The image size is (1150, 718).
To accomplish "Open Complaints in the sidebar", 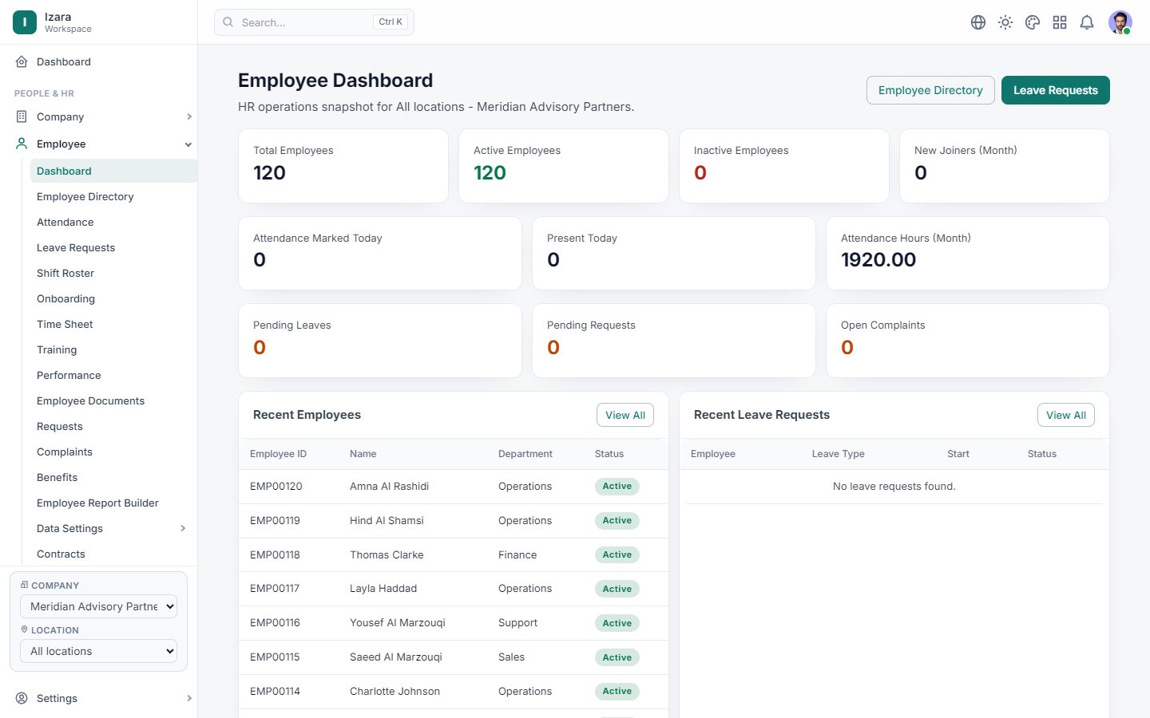I will click(x=65, y=452).
